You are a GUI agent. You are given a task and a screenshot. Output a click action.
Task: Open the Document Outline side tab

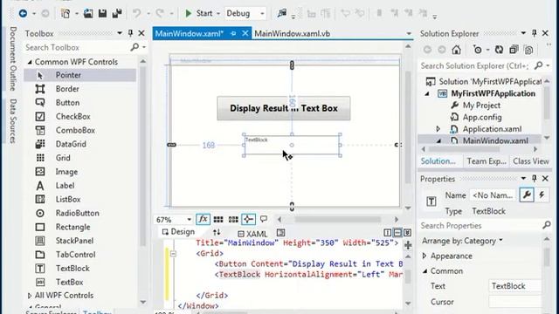point(13,58)
